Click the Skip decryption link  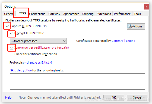click(21, 70)
